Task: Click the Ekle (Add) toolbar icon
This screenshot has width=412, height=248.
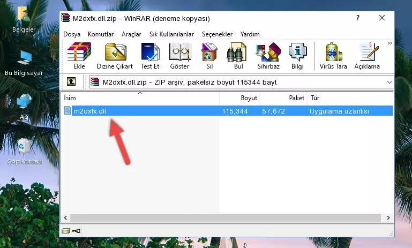Action: [x=79, y=56]
